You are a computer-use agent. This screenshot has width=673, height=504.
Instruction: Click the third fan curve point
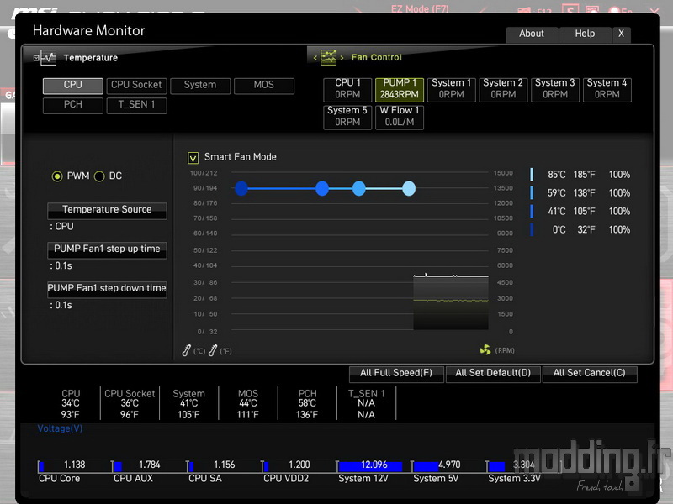359,188
